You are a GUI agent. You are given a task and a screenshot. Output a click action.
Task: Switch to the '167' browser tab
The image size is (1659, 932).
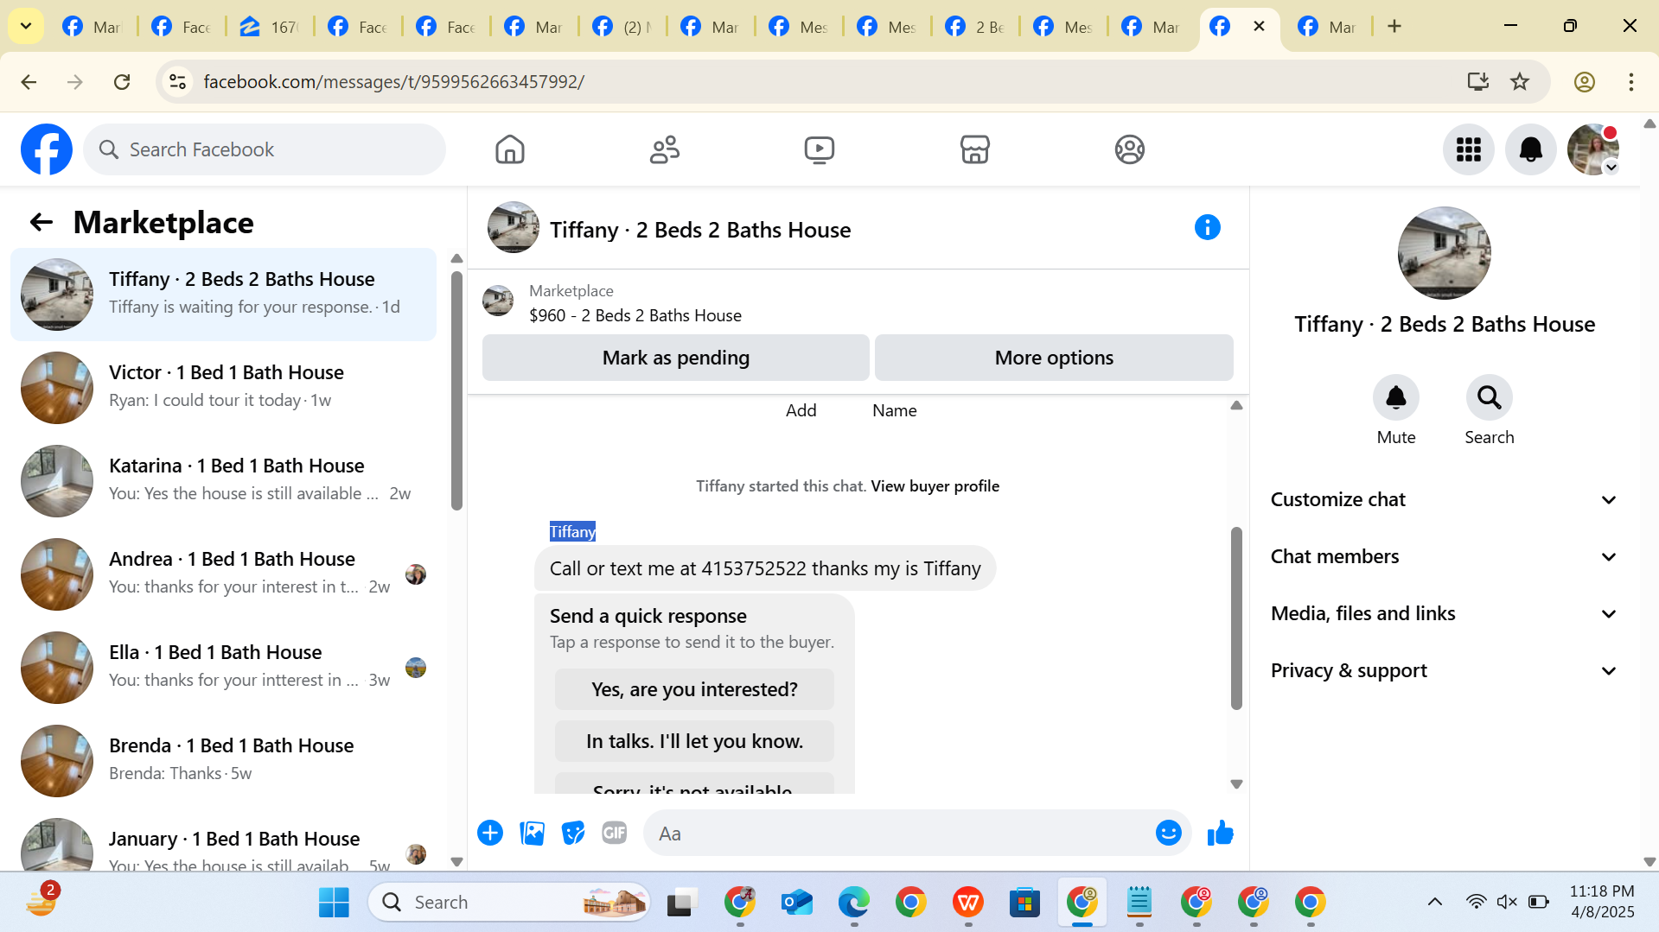click(268, 27)
